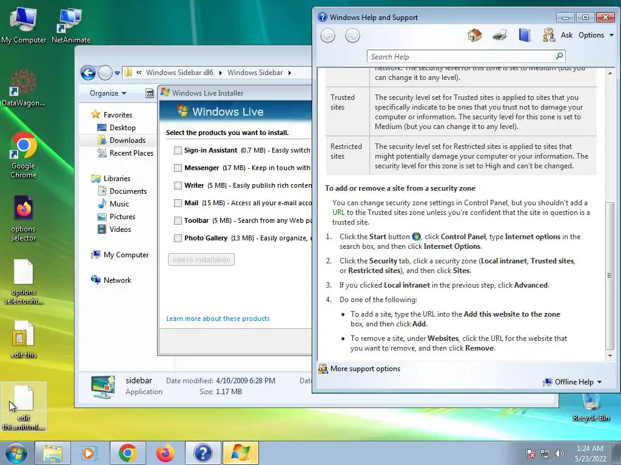The width and height of the screenshot is (621, 465).
Task: Open Firefox from the taskbar
Action: click(165, 453)
